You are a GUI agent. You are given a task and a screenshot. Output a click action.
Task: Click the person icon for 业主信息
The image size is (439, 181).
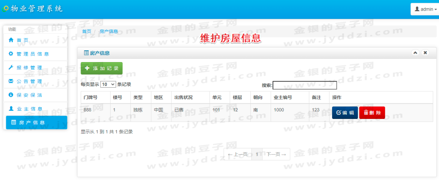point(11,108)
